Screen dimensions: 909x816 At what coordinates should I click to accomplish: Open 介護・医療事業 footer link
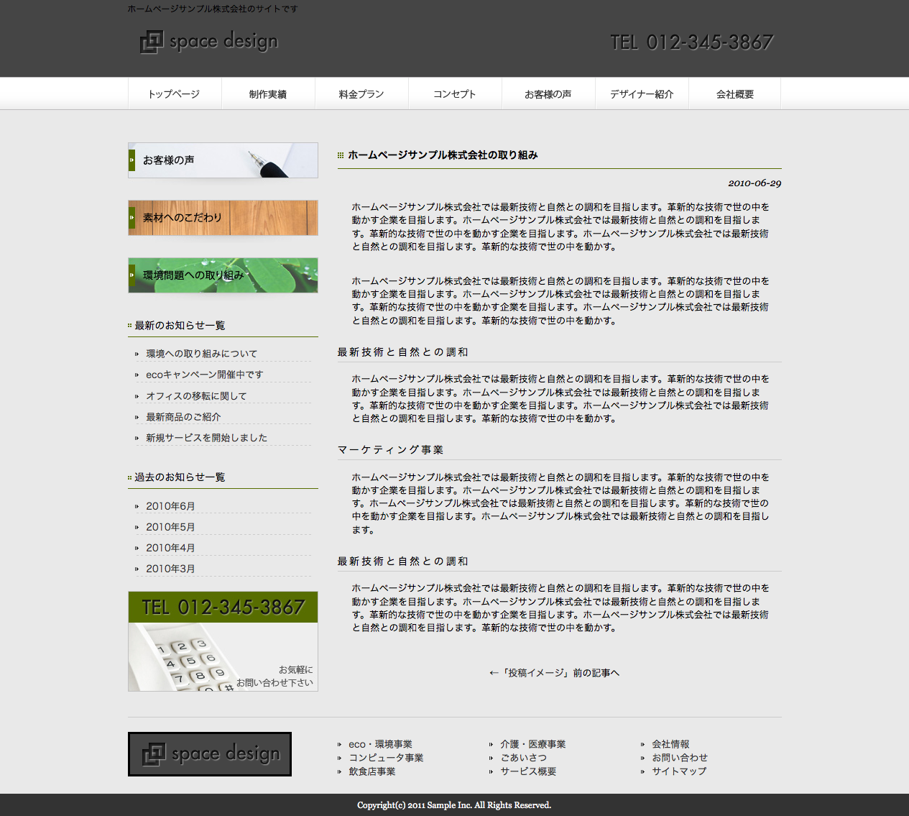532,744
